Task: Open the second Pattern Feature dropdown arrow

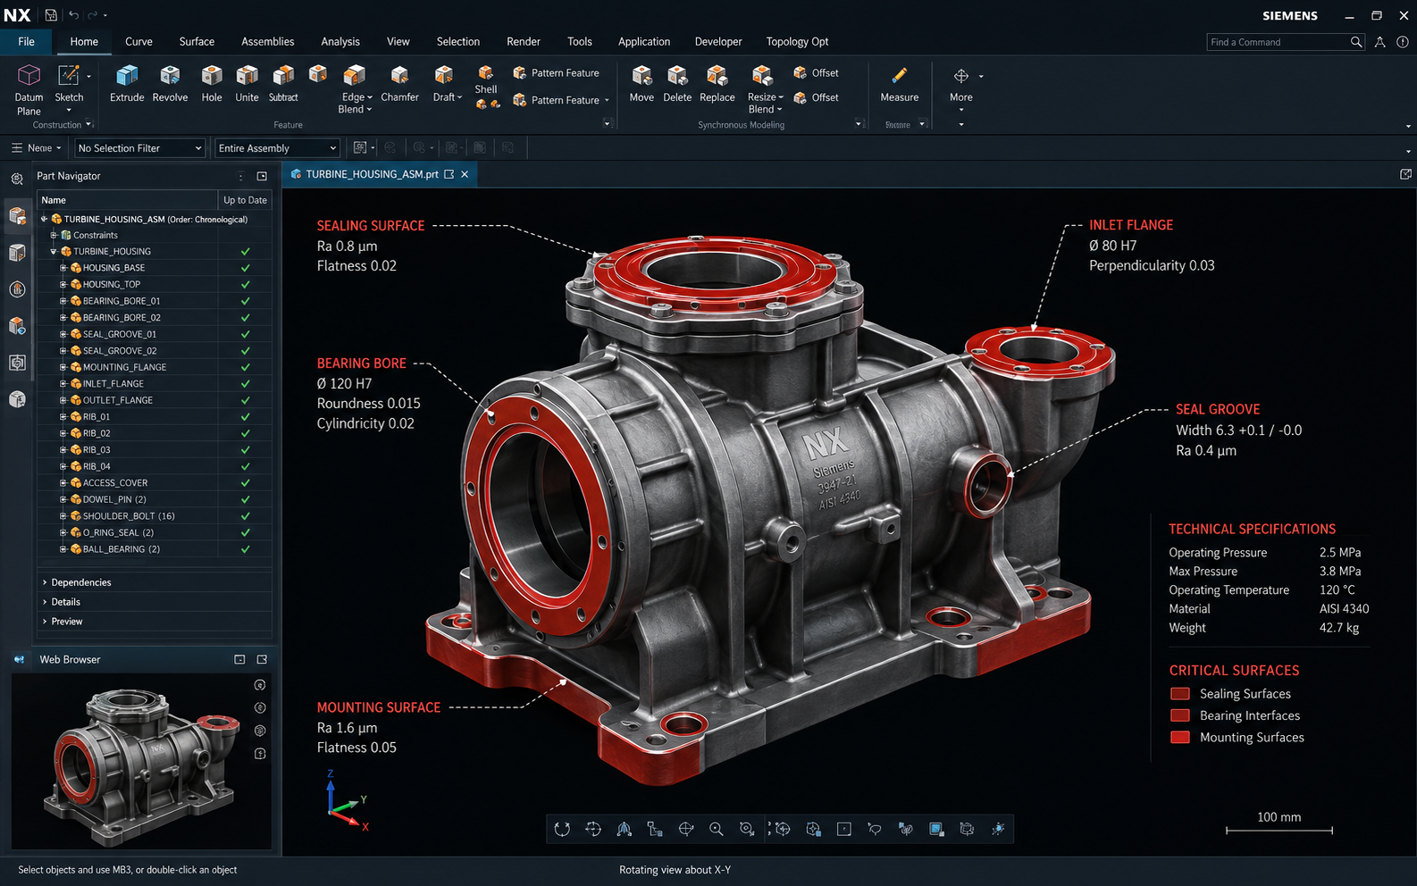Action: [x=607, y=101]
